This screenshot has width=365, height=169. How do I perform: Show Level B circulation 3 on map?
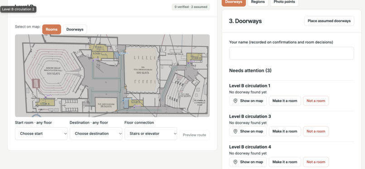(248, 131)
